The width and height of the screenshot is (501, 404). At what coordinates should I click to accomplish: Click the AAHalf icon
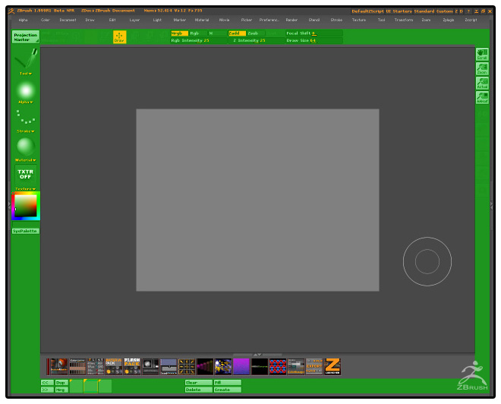pos(482,97)
